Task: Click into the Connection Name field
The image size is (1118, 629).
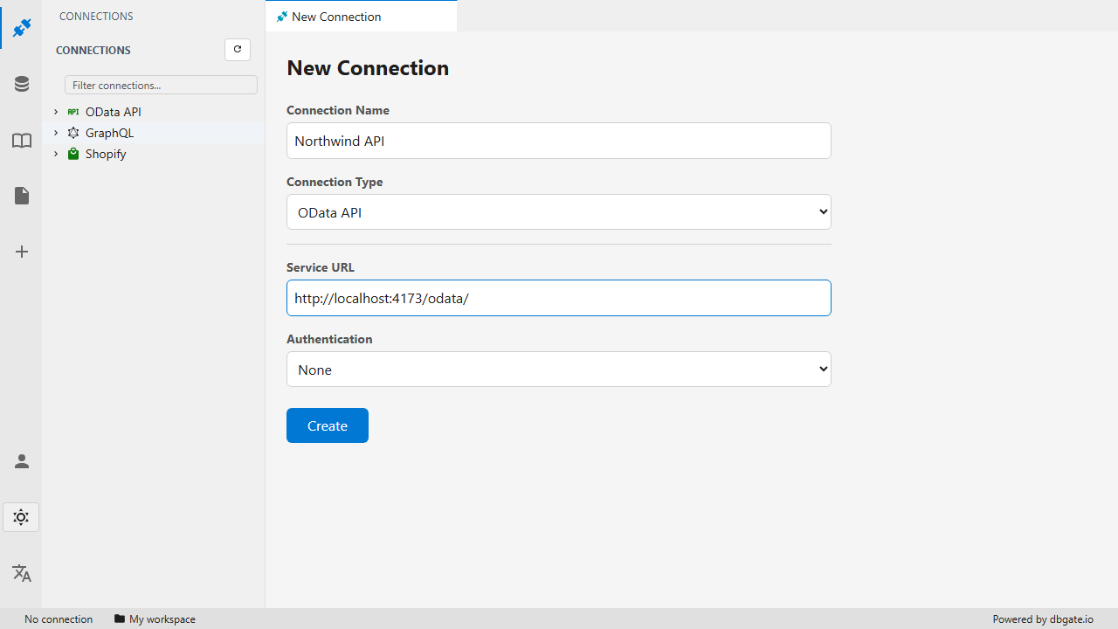Action: point(559,141)
